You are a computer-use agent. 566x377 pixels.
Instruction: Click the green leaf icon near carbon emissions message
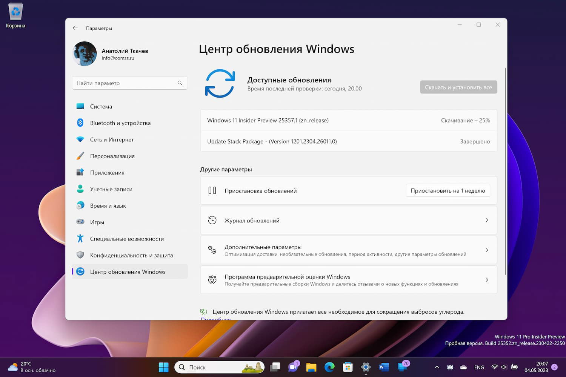point(204,312)
